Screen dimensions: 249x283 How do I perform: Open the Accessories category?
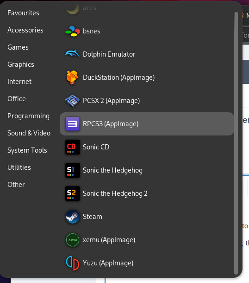[x=25, y=30]
